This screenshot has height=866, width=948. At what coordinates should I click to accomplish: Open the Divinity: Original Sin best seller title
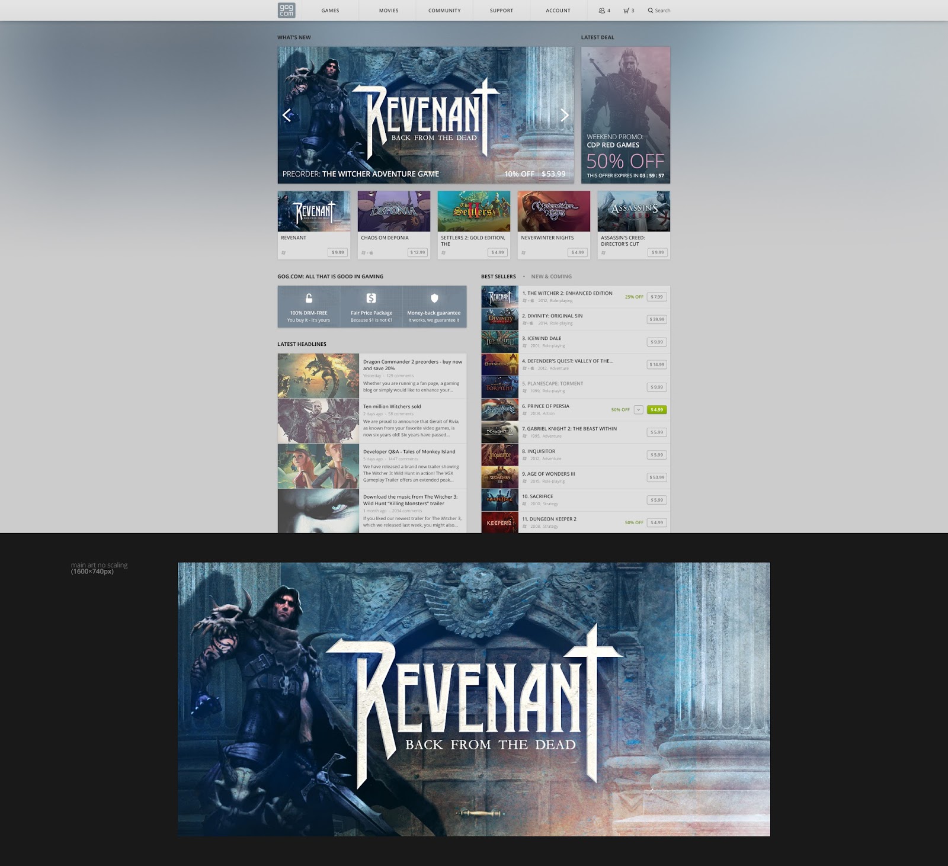point(552,316)
